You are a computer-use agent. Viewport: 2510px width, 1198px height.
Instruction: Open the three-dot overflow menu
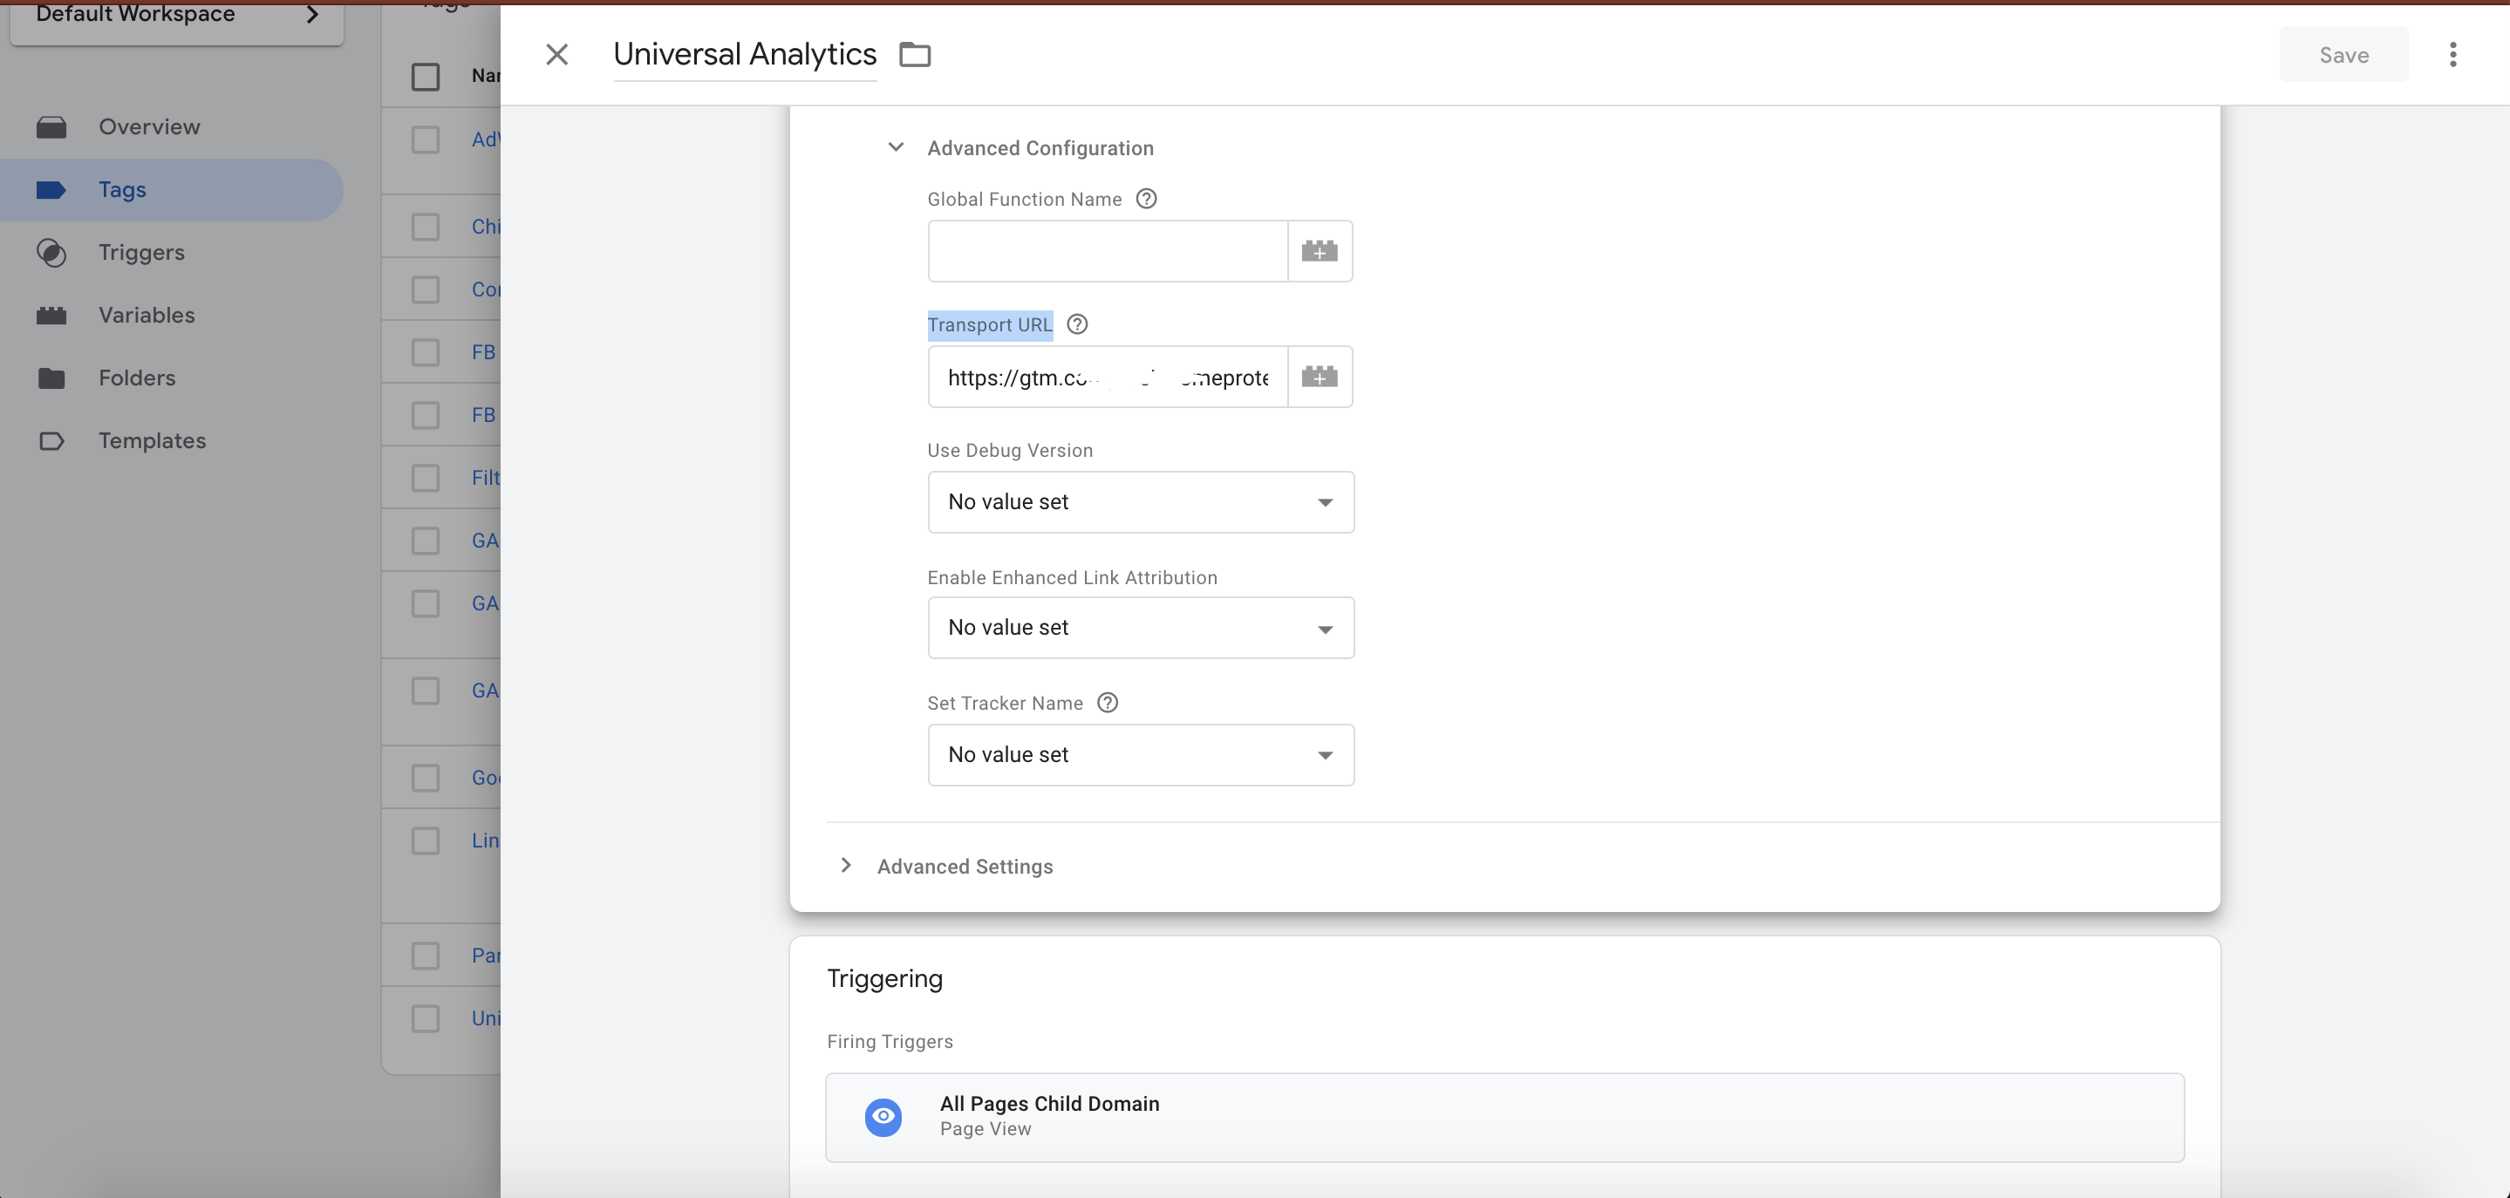(2452, 55)
